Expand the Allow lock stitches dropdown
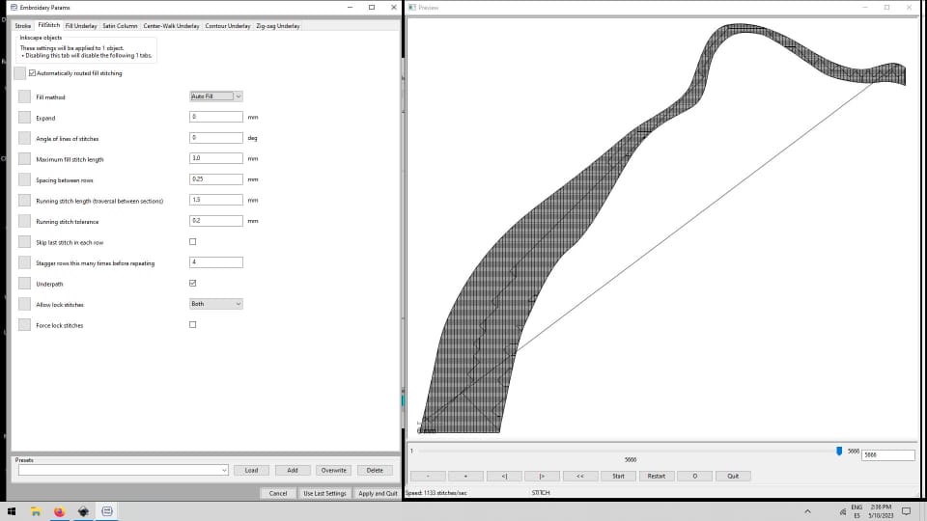 coord(216,304)
